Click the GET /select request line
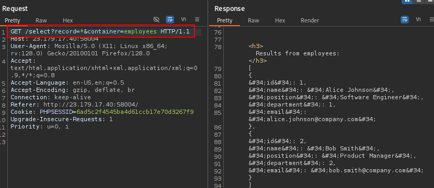Screen dimensions: 434x188 click(x=100, y=31)
